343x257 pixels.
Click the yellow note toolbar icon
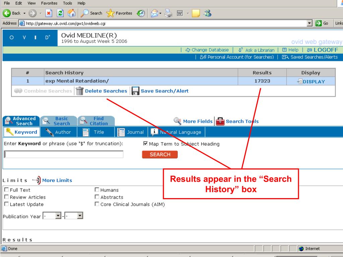(x=196, y=13)
